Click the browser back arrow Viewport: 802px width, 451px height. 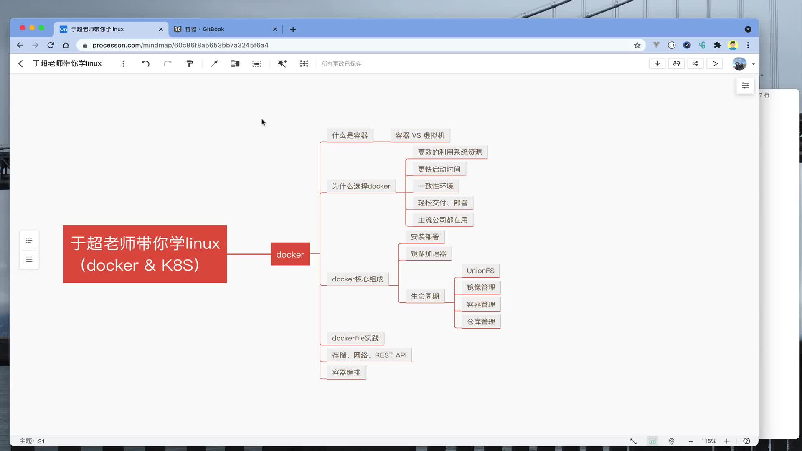20,45
